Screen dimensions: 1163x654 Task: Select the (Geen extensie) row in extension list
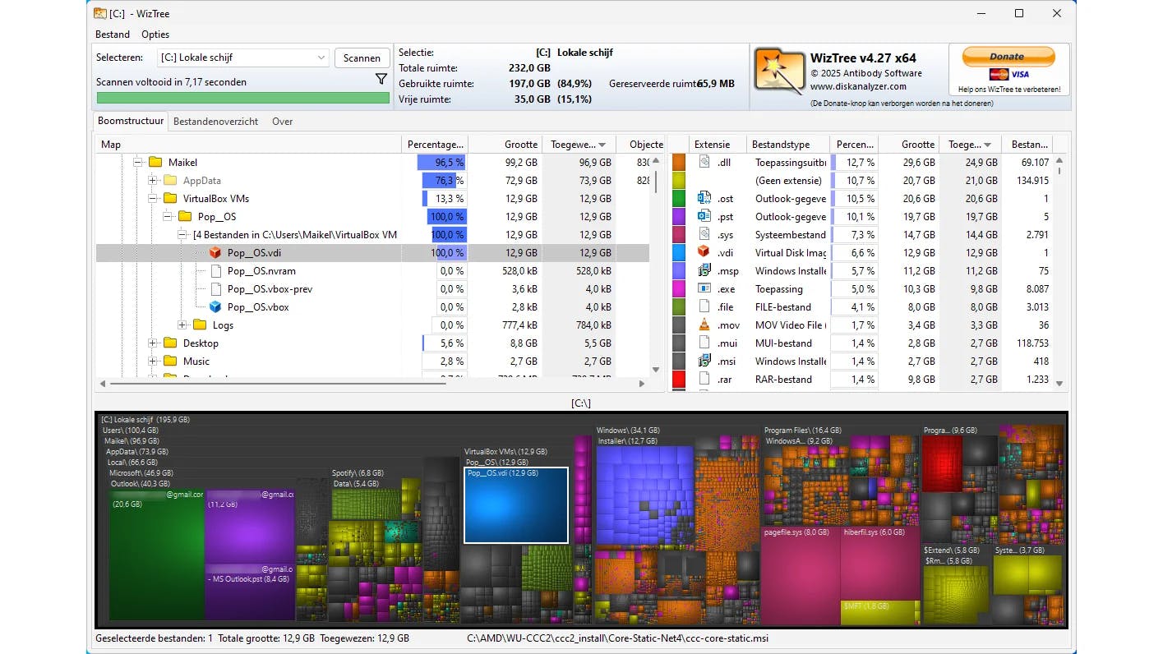pos(861,181)
